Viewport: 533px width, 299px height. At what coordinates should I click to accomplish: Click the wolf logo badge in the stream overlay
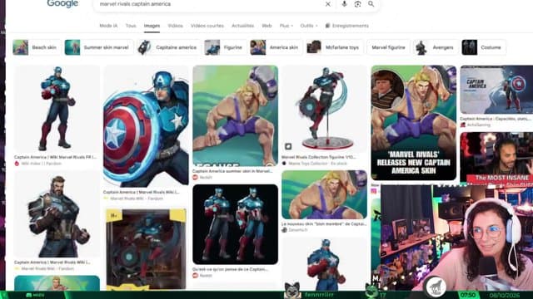tap(436, 287)
